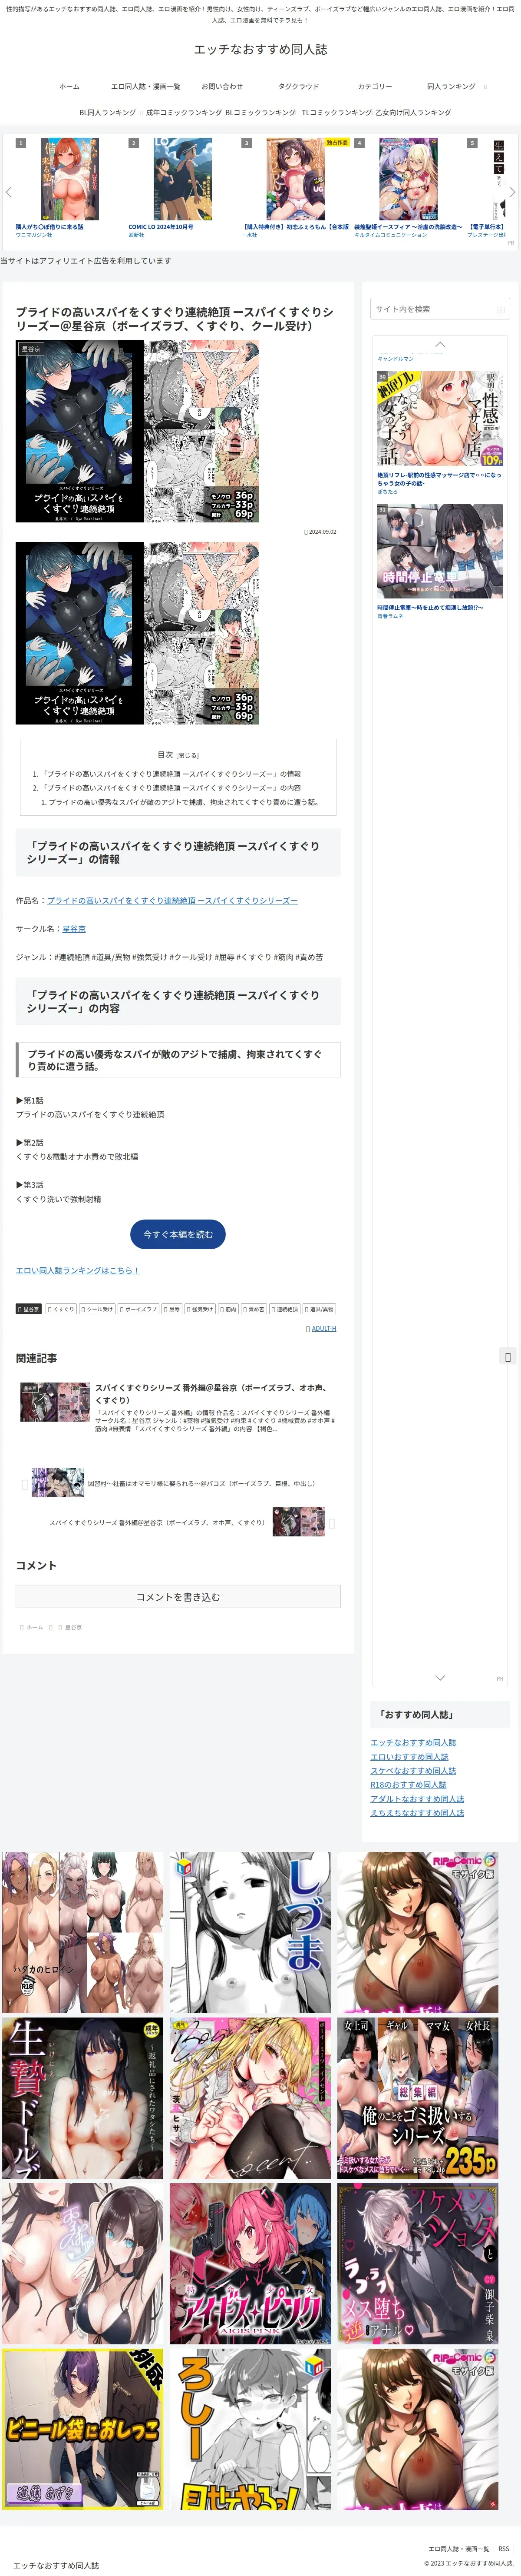The width and height of the screenshot is (521, 2576).
Task: Open the タグクラウド menu item
Action: (x=298, y=86)
